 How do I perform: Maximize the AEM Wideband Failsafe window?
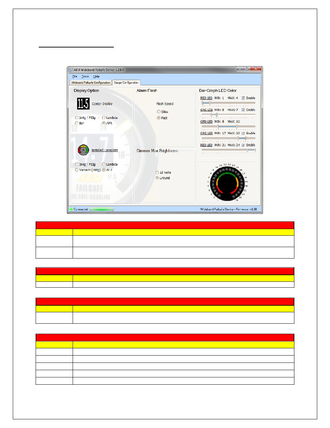(x=246, y=69)
